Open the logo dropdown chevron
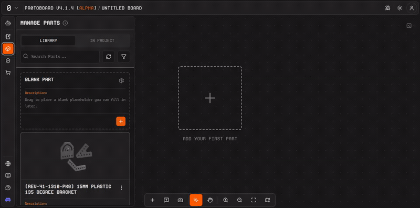This screenshot has height=208, width=420. tap(16, 8)
